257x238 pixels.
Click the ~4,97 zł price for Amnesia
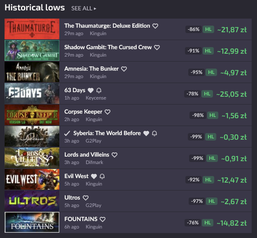click(233, 72)
